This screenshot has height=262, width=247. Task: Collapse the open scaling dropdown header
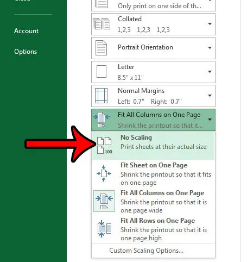[x=153, y=120]
